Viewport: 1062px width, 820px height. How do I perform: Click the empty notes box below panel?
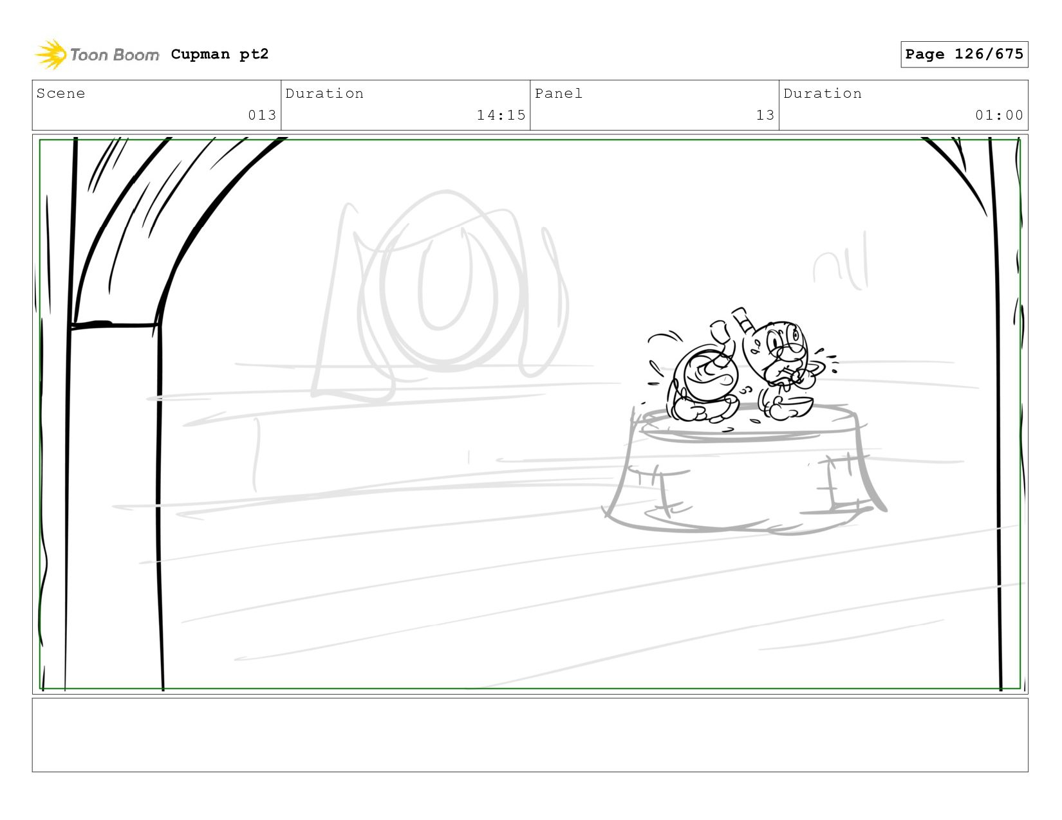530,735
